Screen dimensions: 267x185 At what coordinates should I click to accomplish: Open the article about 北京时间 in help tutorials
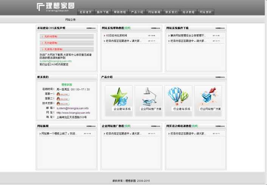pos(116,35)
